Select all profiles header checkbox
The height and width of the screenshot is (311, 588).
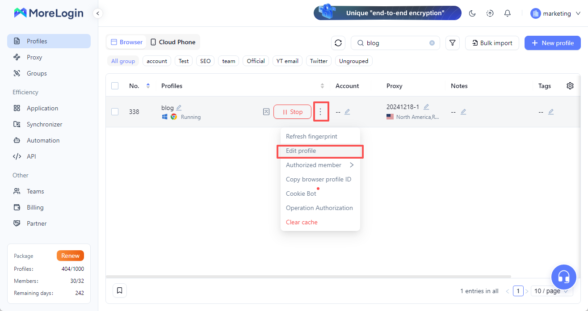115,86
